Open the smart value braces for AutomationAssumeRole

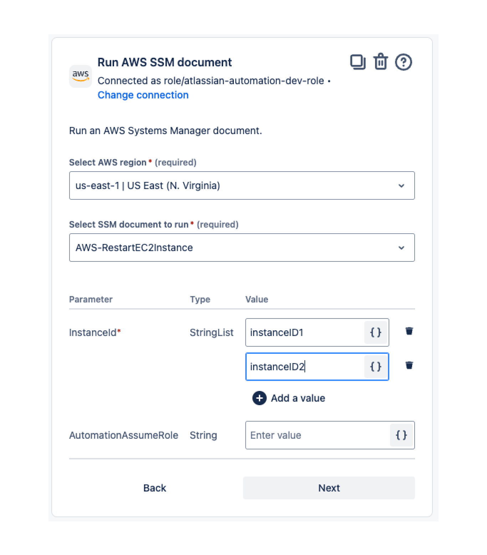click(401, 435)
